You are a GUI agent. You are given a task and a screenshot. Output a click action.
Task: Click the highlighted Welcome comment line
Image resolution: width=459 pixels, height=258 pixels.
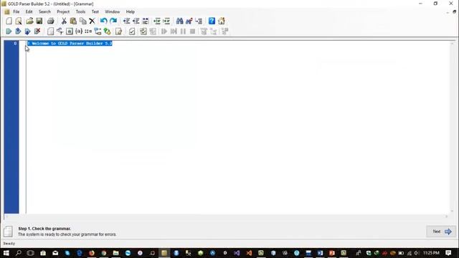point(70,43)
